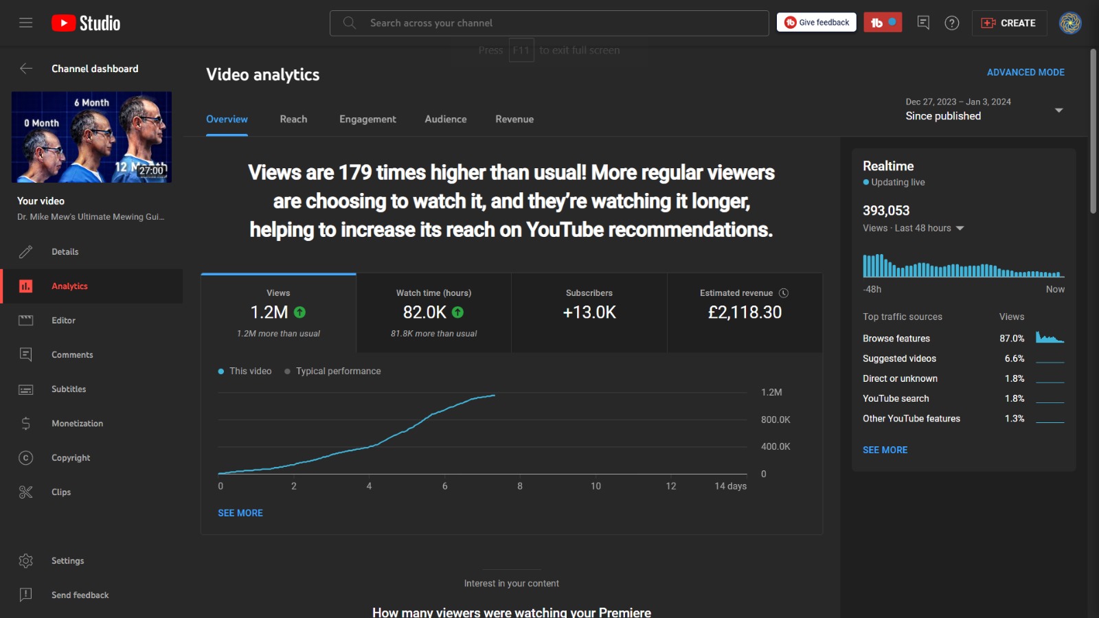Image resolution: width=1099 pixels, height=618 pixels.
Task: Switch to ADVANCED MODE
Action: click(1026, 72)
